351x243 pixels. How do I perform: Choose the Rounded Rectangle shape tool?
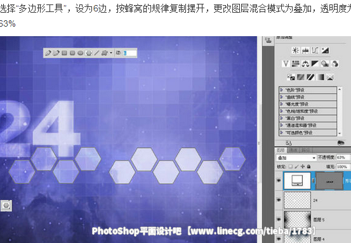tap(72, 53)
